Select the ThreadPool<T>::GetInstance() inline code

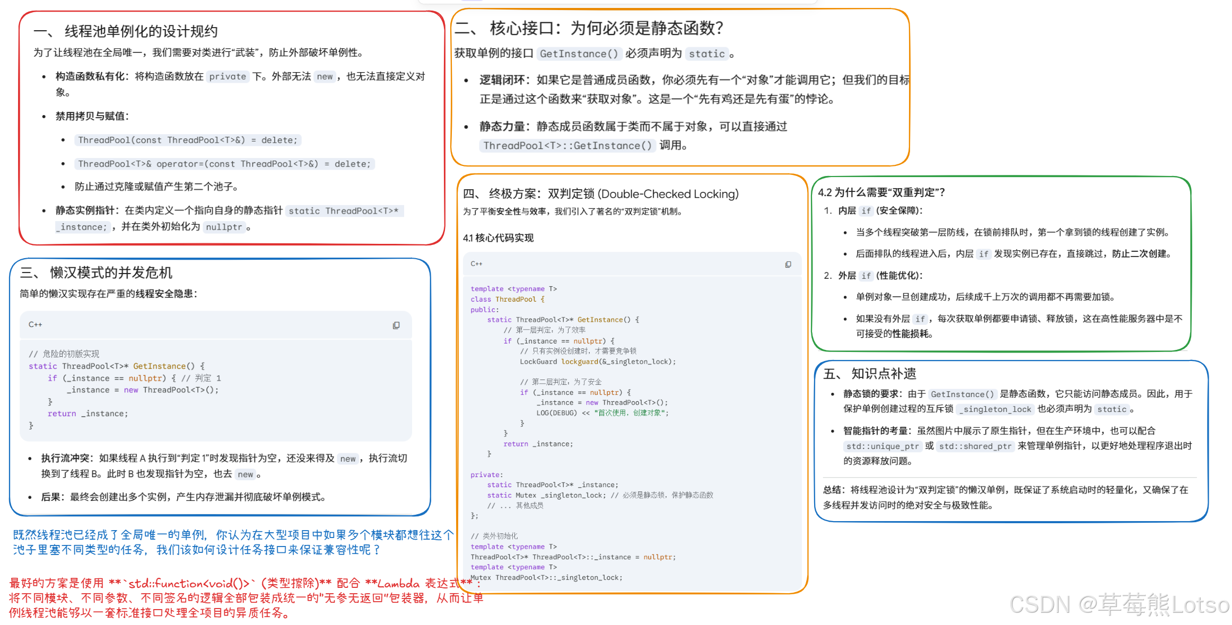(567, 146)
